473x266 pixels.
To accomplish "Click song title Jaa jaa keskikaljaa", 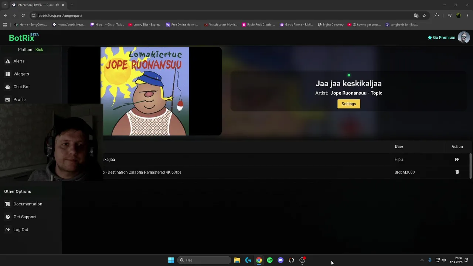I will tap(348, 83).
